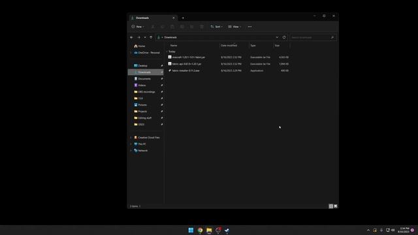Expand the OneDrive - Personal node
The width and height of the screenshot is (418, 235).
(x=131, y=53)
